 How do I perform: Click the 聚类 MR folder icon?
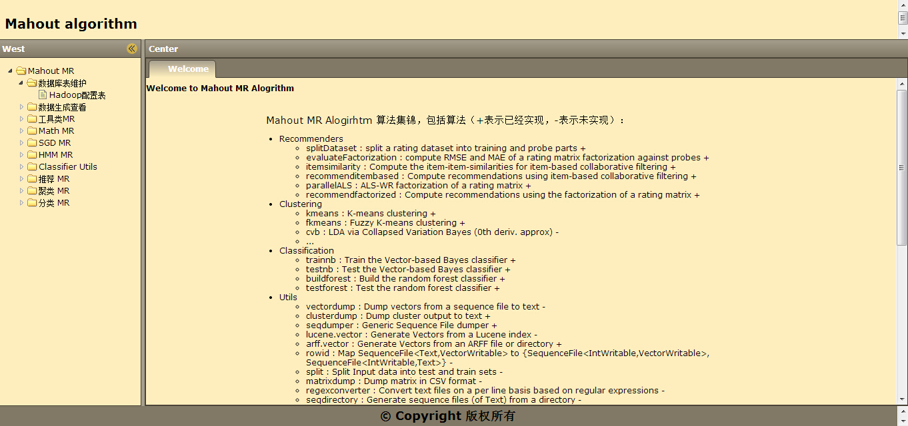tap(32, 191)
